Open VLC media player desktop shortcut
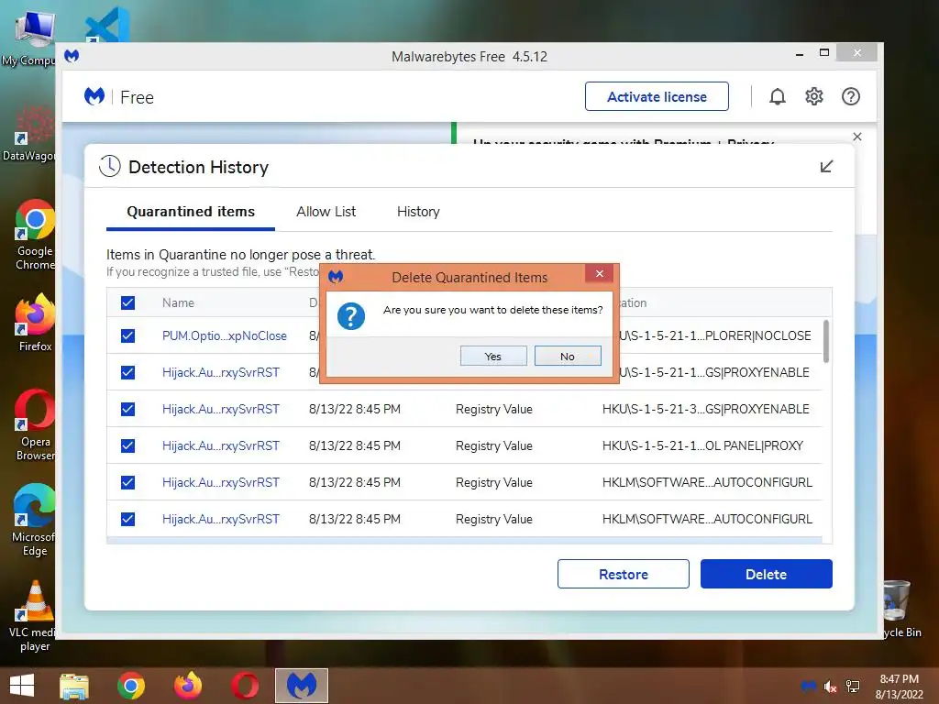The image size is (939, 704). [35, 616]
